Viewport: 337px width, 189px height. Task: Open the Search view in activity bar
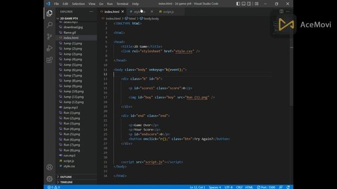coord(49,25)
